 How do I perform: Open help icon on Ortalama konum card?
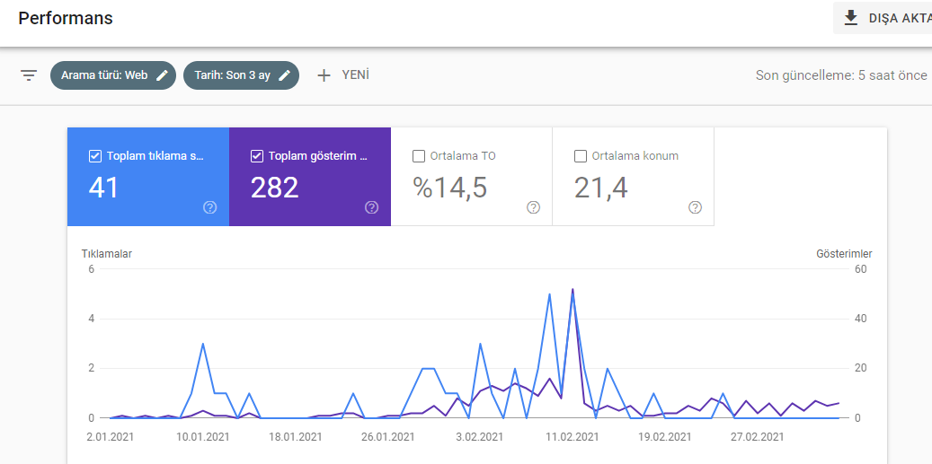tap(695, 207)
